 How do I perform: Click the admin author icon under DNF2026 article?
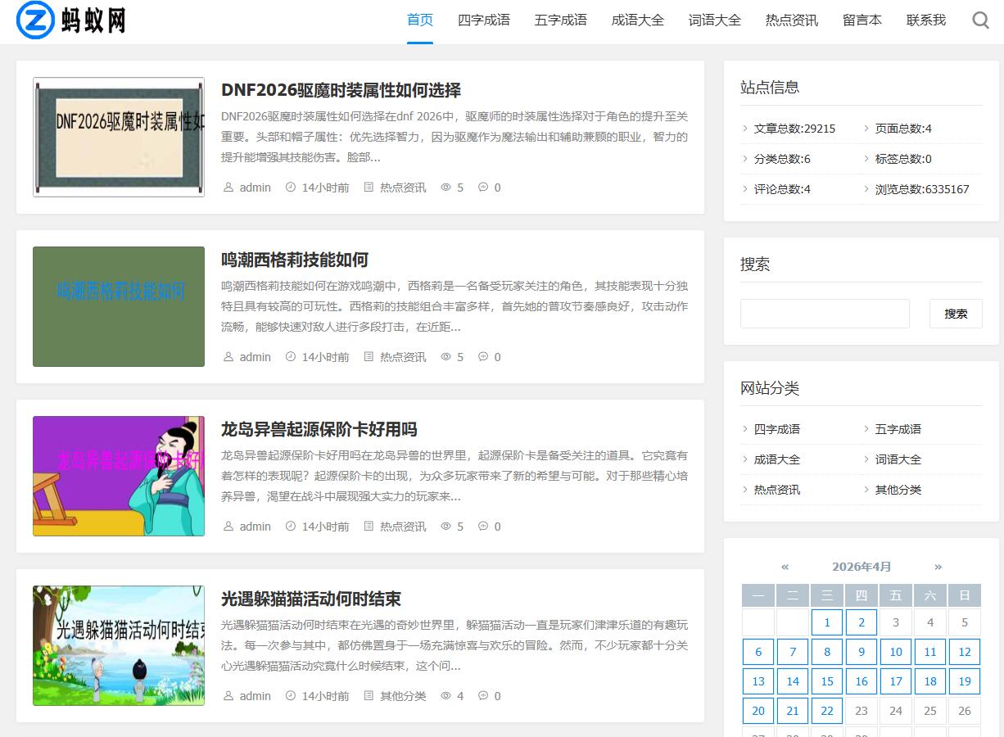pyautogui.click(x=228, y=187)
